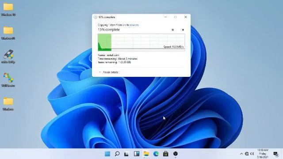Image resolution: width=283 pixels, height=159 pixels.
Task: Launch Microsoft Edge from the taskbar
Action: click(x=156, y=154)
